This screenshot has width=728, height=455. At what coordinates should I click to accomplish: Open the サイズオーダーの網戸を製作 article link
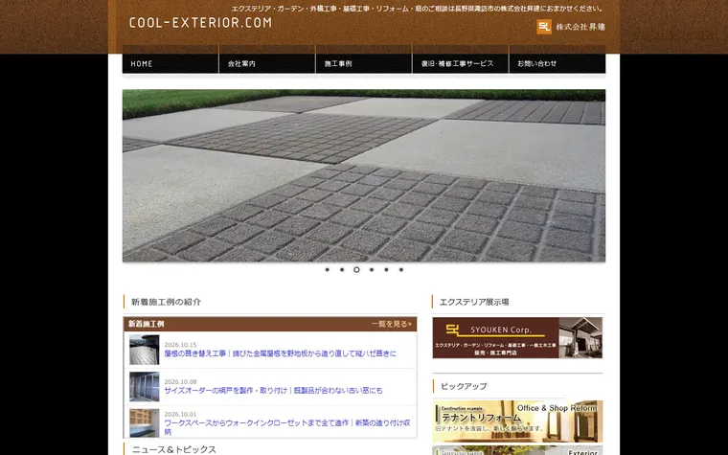tap(273, 391)
